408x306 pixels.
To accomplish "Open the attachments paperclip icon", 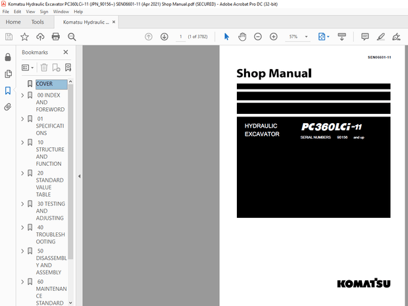I will tap(8, 107).
